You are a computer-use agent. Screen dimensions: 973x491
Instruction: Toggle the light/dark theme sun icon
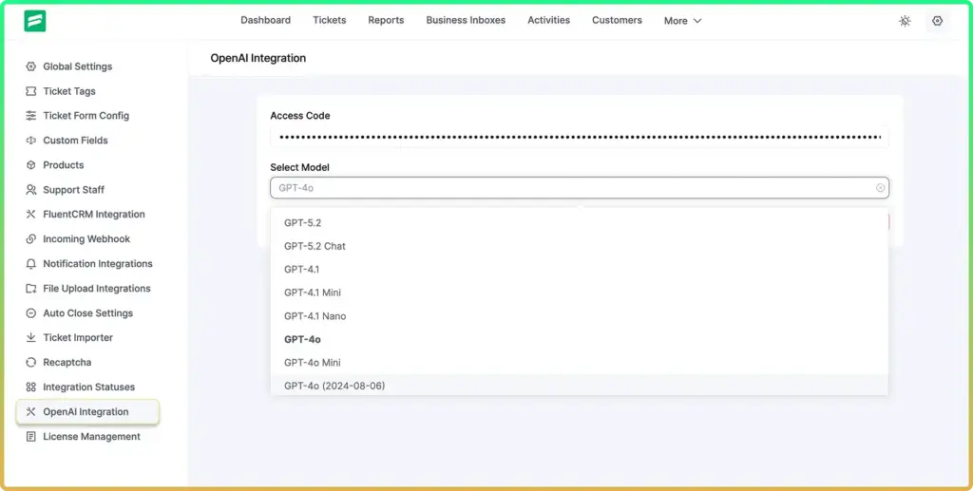point(905,21)
